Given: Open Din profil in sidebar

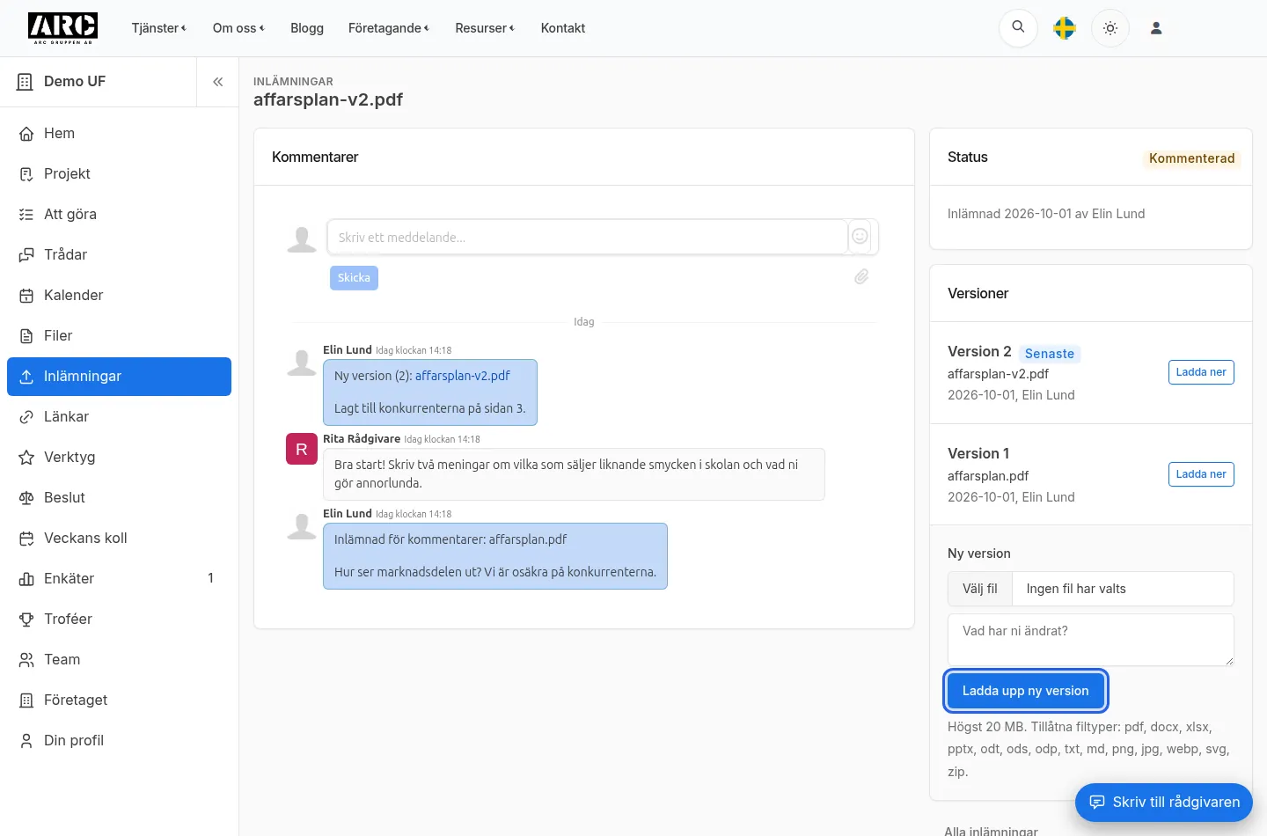Looking at the screenshot, I should 119,741.
